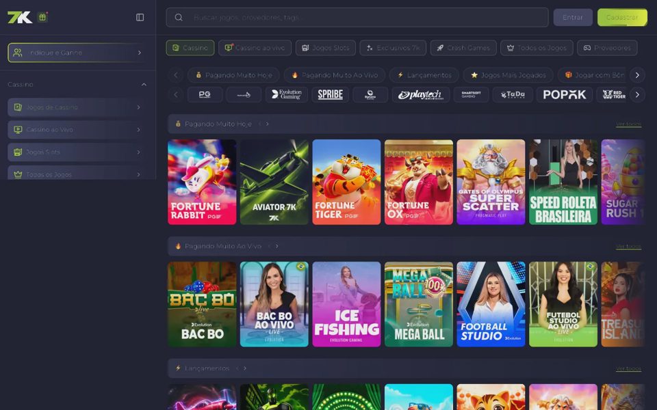Open Aviator 7K game
Screen dimensions: 657x410
pyautogui.click(x=274, y=182)
